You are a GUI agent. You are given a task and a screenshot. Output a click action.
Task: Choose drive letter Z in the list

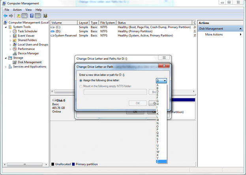coord(161,162)
